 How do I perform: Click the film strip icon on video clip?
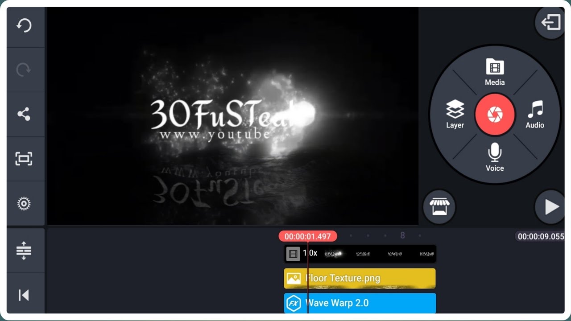click(293, 254)
